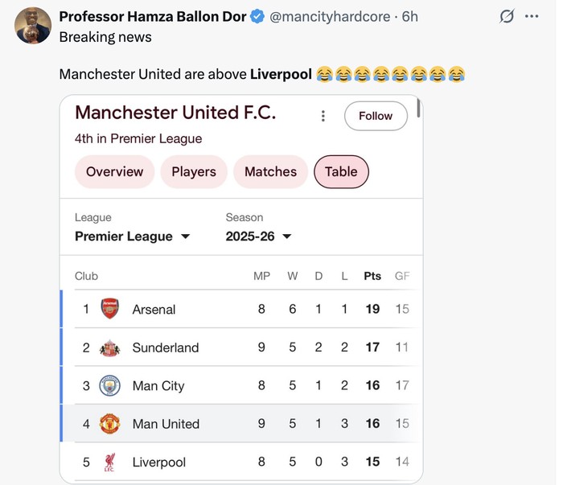Screen dimensions: 563x485
Task: Open the @mancityhardcore profile handle
Action: coord(330,17)
